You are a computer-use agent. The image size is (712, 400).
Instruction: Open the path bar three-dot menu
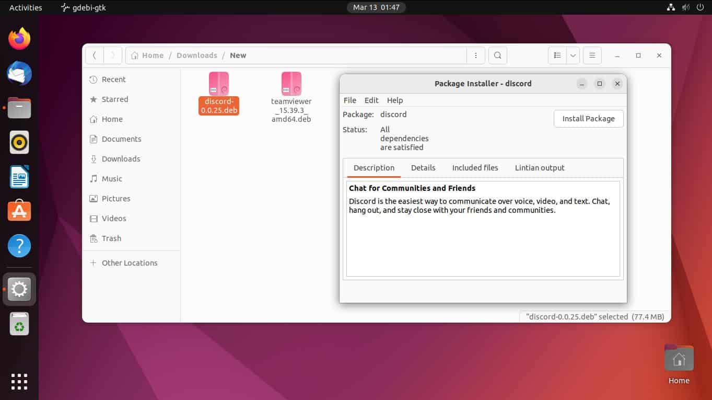[x=475, y=55]
